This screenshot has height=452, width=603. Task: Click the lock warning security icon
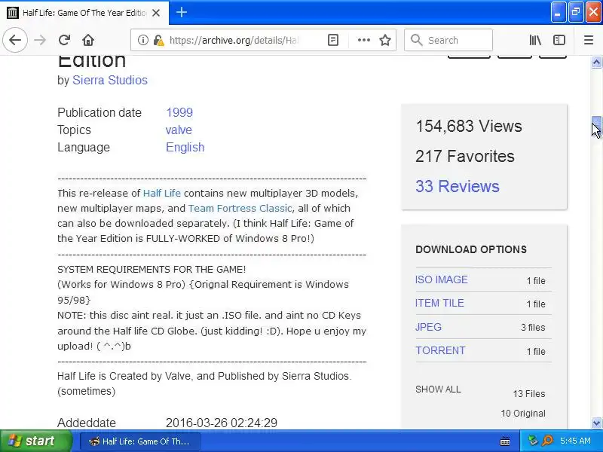tap(158, 40)
